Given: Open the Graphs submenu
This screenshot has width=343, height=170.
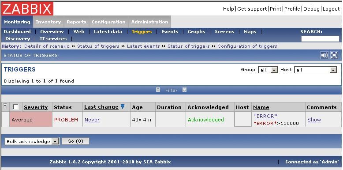Looking at the screenshot, I should pyautogui.click(x=197, y=31).
